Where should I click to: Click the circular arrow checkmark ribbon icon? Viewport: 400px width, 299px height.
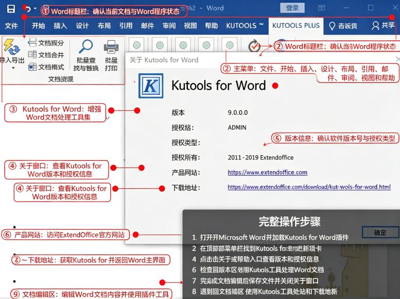(x=254, y=46)
